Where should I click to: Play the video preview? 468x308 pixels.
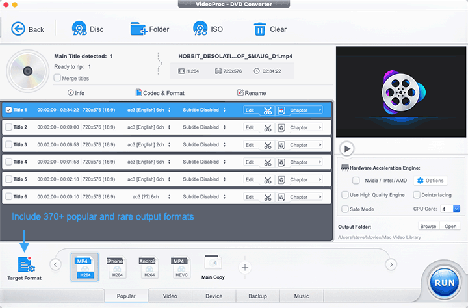coord(346,148)
